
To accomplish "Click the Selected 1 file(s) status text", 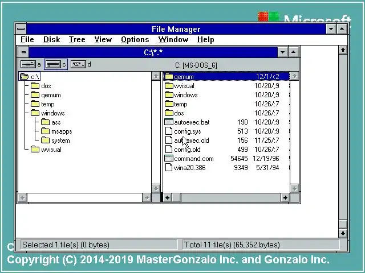I will point(66,245).
